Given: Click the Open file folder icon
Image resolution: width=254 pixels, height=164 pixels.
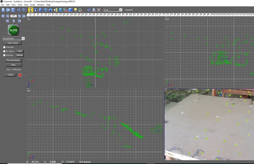Looking at the screenshot, I should (8, 9).
